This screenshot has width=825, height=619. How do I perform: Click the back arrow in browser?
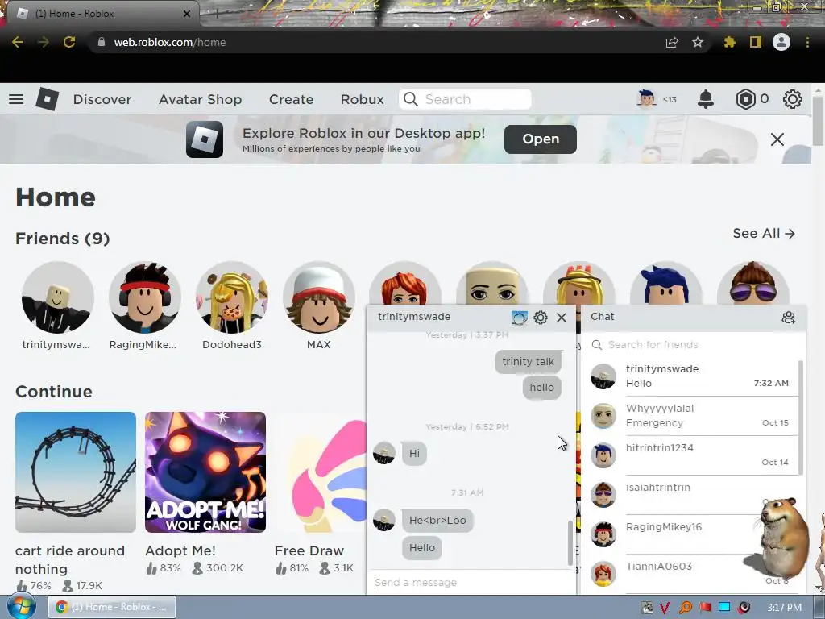tap(18, 42)
